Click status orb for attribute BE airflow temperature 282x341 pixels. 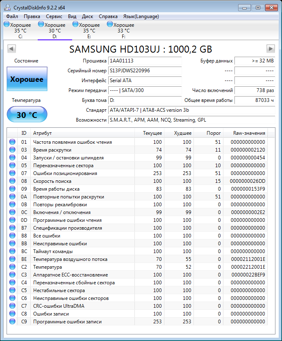point(12,259)
